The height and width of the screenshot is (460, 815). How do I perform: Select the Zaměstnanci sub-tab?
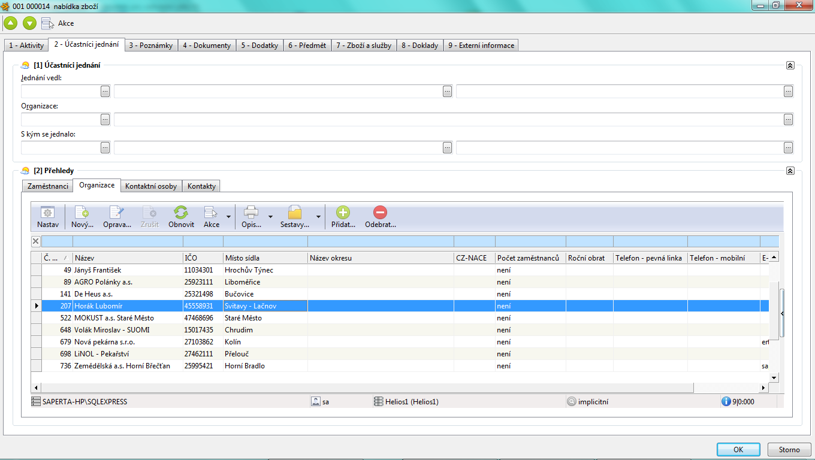pos(48,186)
